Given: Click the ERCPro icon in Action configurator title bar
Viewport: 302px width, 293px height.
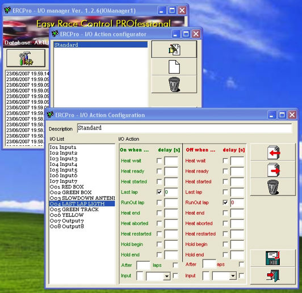Looking at the screenshot, I should (x=55, y=34).
